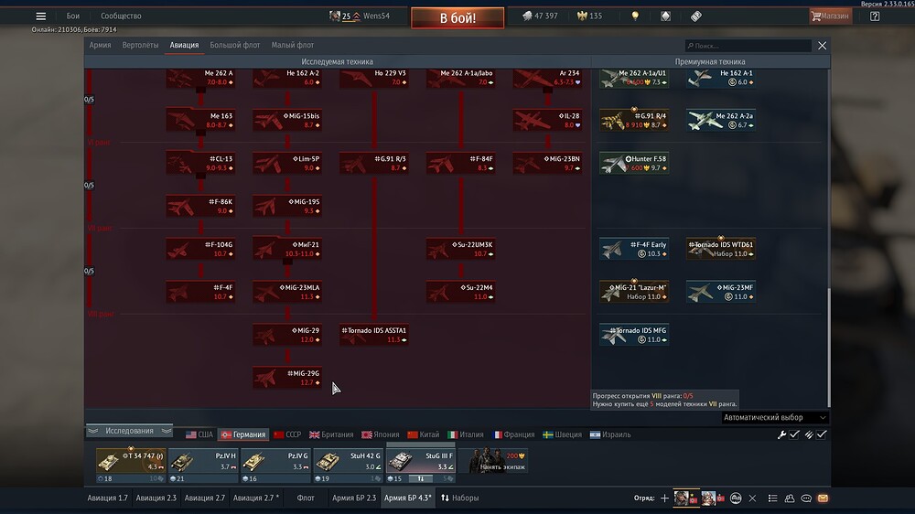This screenshot has height=514, width=915.
Task: Switch to preset Авиация 1.7
Action: 107,498
